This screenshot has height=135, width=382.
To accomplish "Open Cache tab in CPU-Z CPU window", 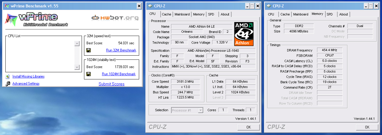I will (167, 14).
